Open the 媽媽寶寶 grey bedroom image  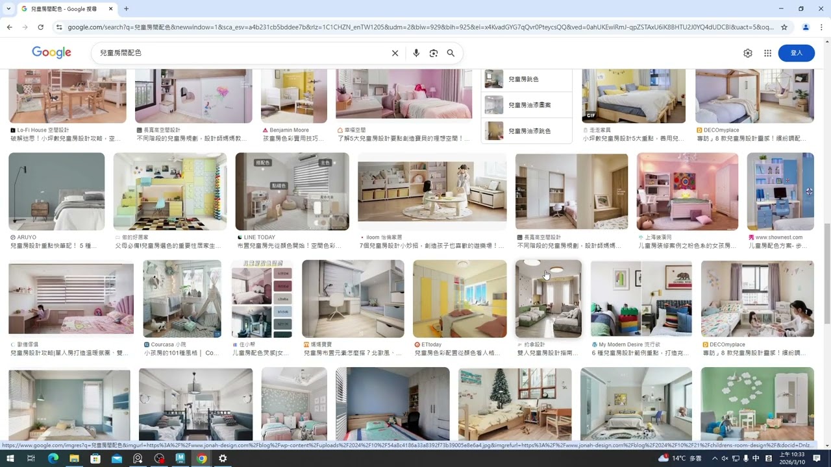(x=353, y=299)
